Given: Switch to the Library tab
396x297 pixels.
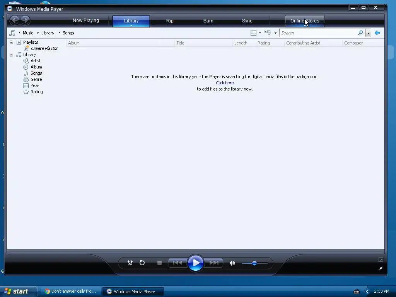Looking at the screenshot, I should 131,21.
